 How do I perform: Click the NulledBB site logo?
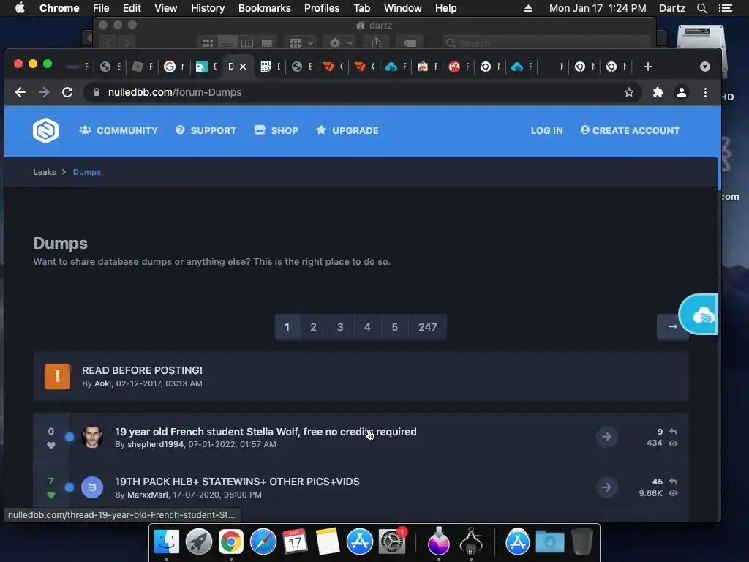[45, 130]
